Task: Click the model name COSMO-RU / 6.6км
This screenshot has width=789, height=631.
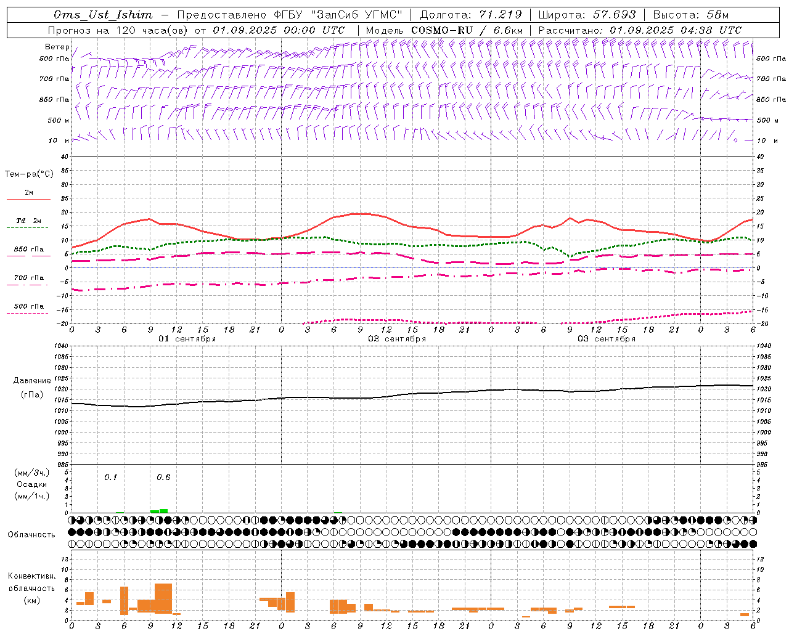Action: tap(467, 30)
